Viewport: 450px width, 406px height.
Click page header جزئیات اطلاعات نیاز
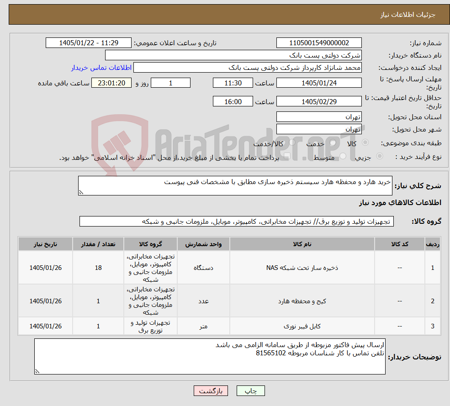pos(408,14)
